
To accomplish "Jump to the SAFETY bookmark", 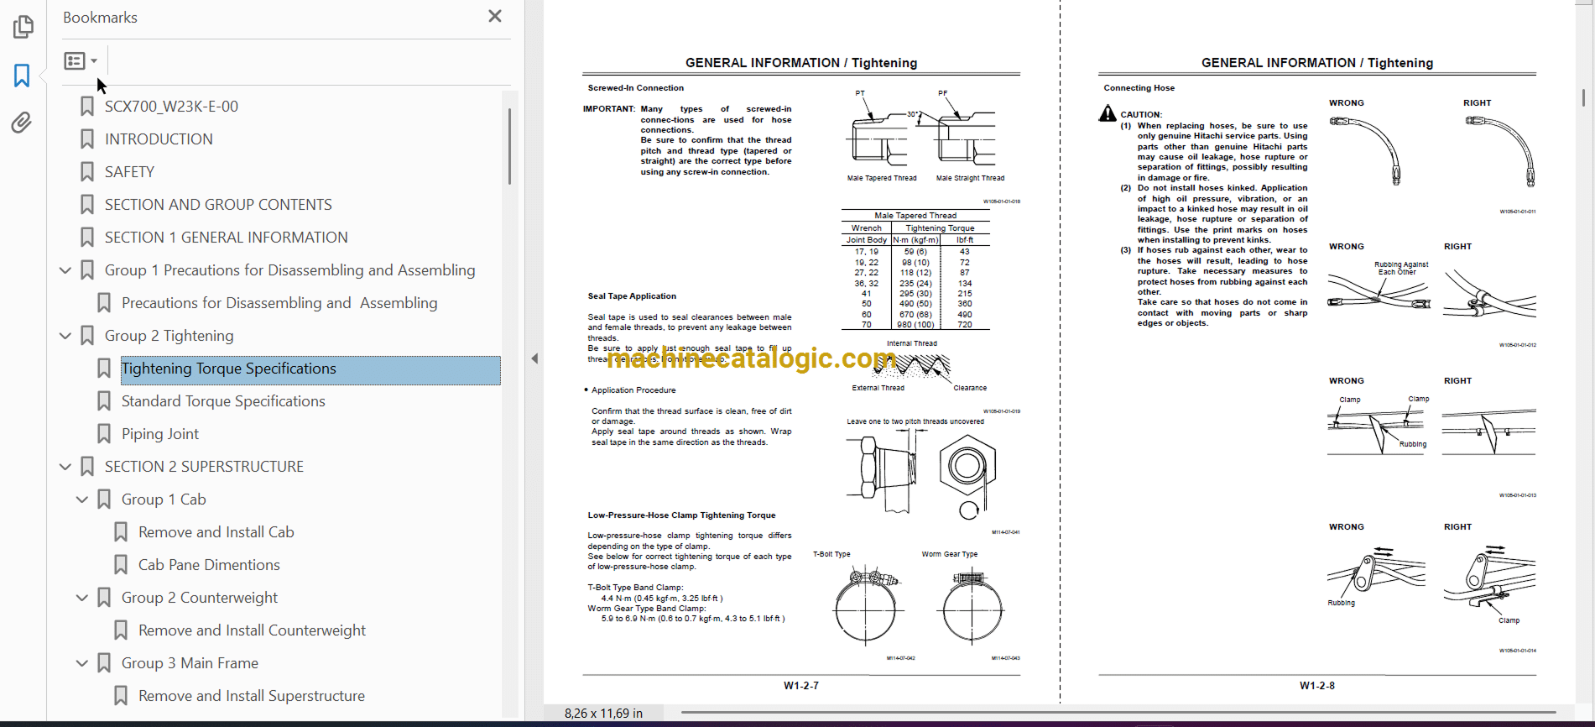I will (x=129, y=172).
